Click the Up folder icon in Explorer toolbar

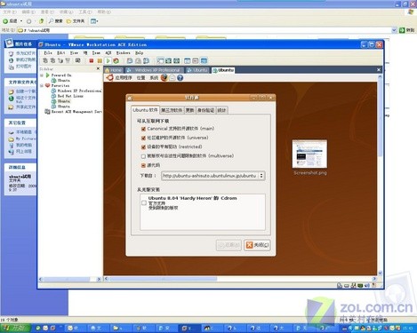[42, 21]
